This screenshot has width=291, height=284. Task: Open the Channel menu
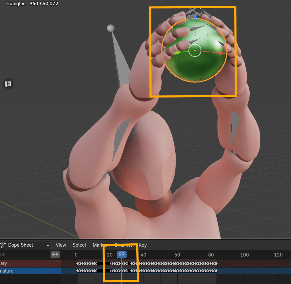pyautogui.click(x=123, y=245)
